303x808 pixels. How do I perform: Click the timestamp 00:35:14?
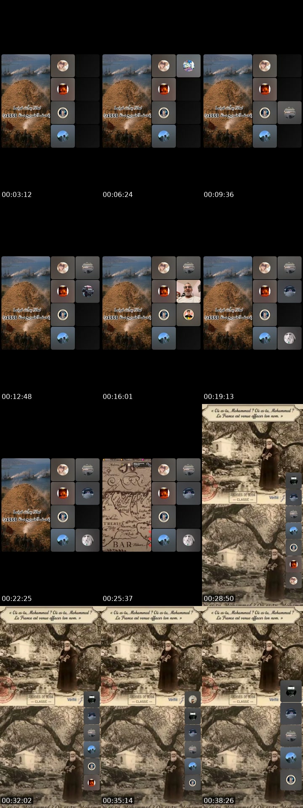click(118, 800)
